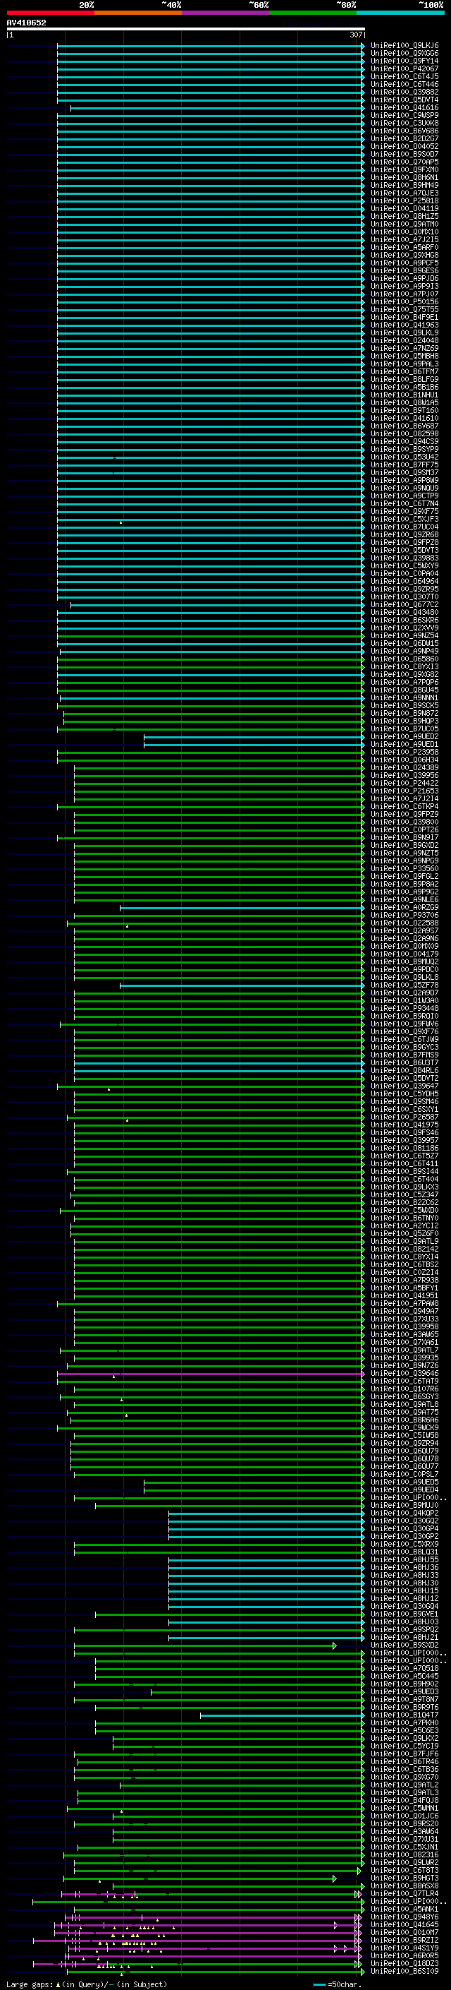
Task: Select hit label UniRef100_Q7TLR4
Action: [404, 1893]
